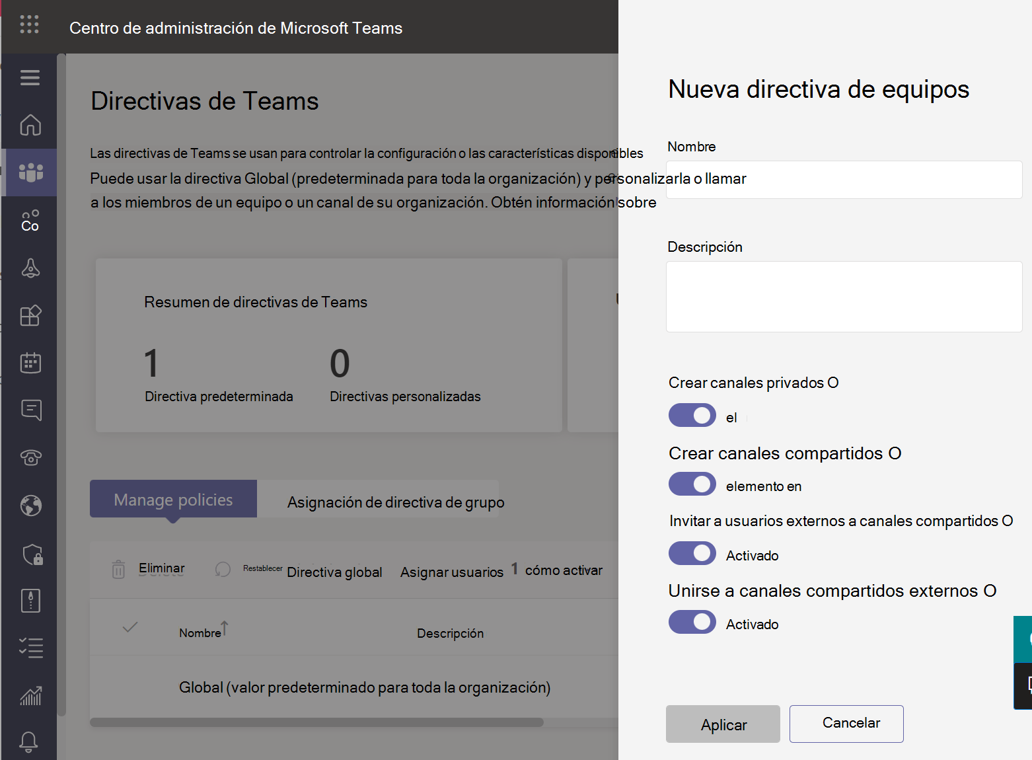Open the Meetings calendar icon in sidebar
This screenshot has width=1032, height=760.
pos(30,362)
